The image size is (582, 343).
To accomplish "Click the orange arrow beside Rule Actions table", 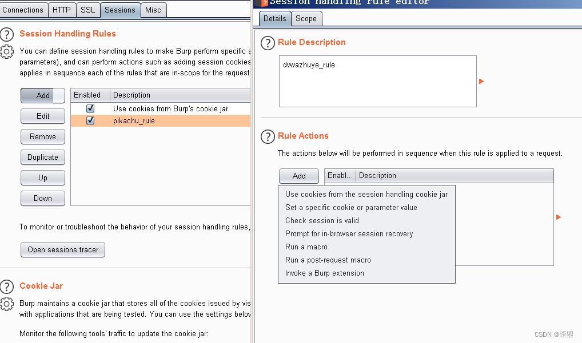I will [x=559, y=217].
